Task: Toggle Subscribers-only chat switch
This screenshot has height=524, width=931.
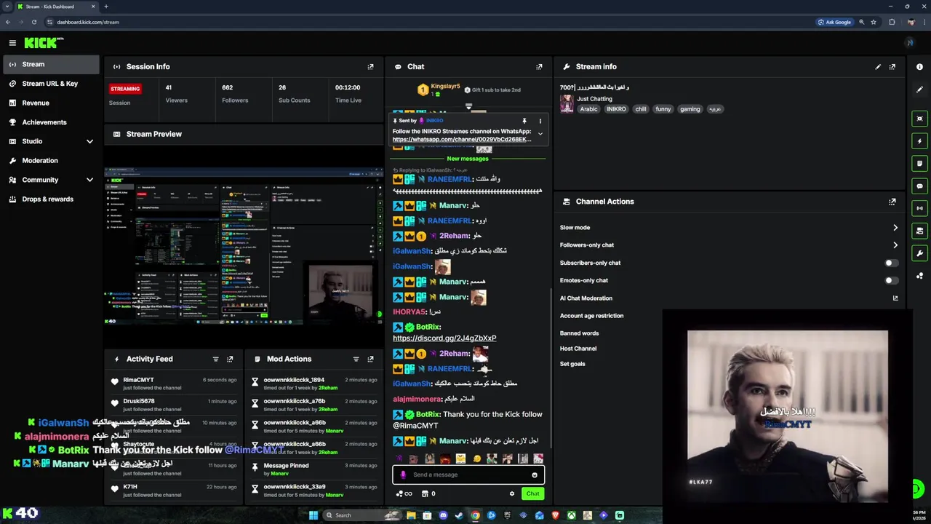Action: click(x=891, y=263)
